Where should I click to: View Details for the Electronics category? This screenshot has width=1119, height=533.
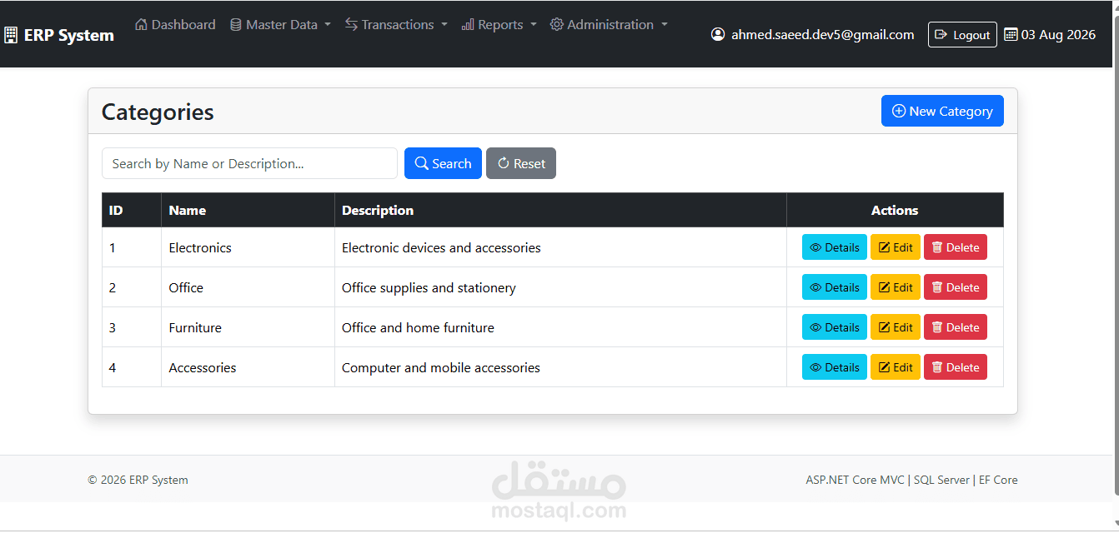pyautogui.click(x=835, y=247)
